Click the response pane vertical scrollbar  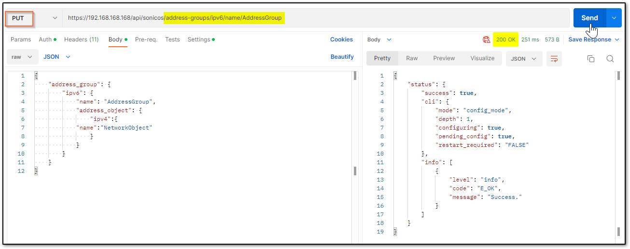pos(618,154)
